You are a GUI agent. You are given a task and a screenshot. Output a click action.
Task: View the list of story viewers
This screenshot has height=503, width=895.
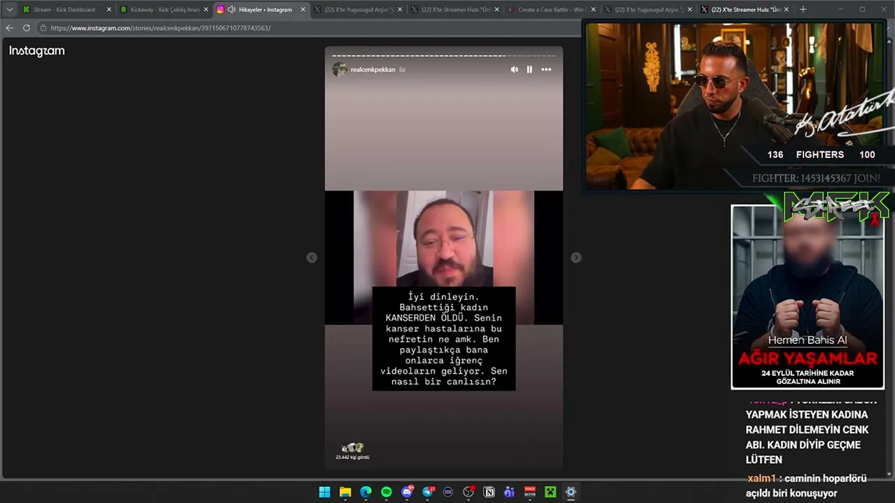(x=352, y=451)
